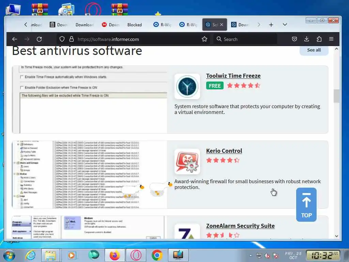This screenshot has height=262, width=349.
Task: Reload the page with the refresh icon
Action: (39, 39)
